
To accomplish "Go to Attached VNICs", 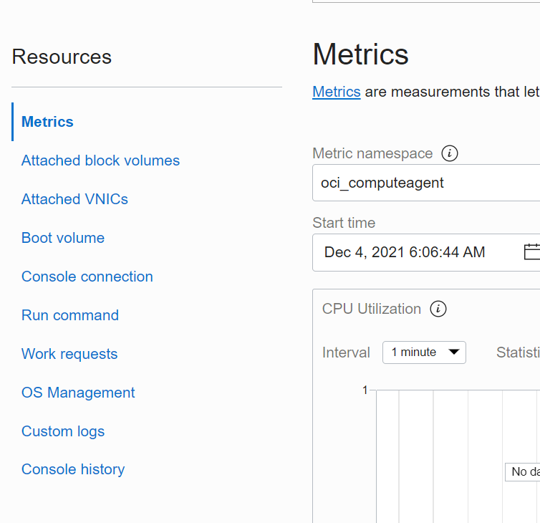I will click(74, 199).
